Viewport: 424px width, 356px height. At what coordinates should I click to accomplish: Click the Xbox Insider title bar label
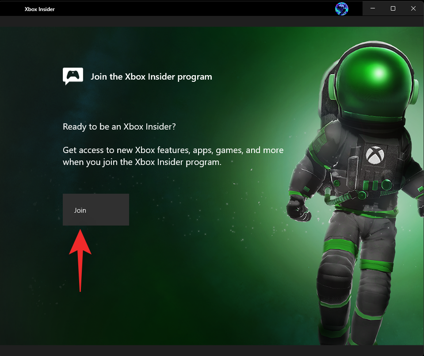point(39,8)
